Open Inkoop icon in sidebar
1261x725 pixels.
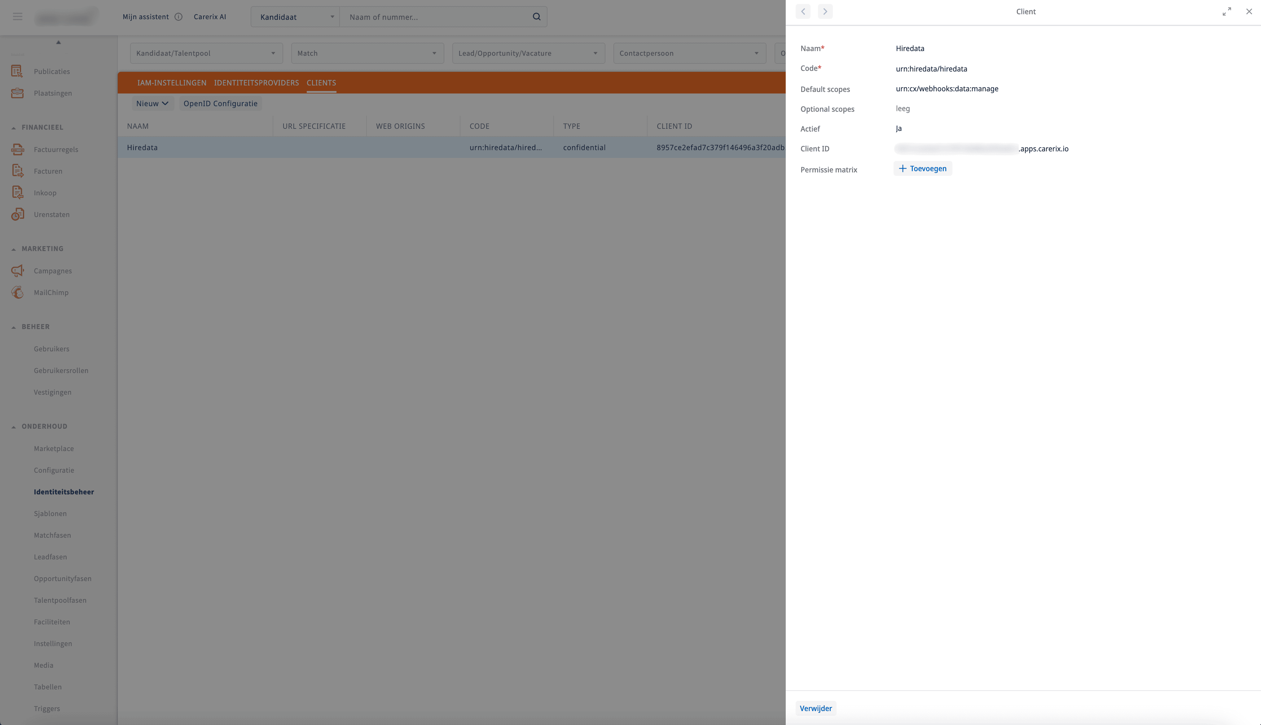pos(17,193)
